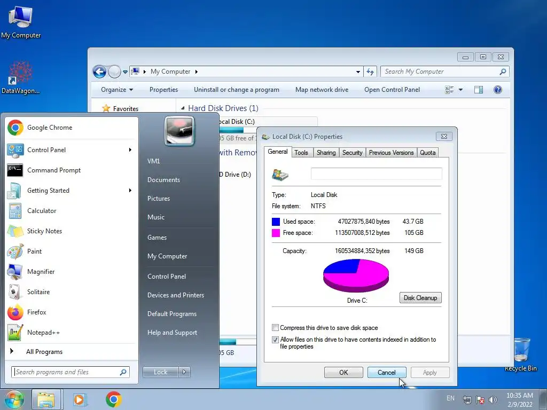Click the Action Center flag tray icon
The height and width of the screenshot is (410, 547).
click(480, 400)
